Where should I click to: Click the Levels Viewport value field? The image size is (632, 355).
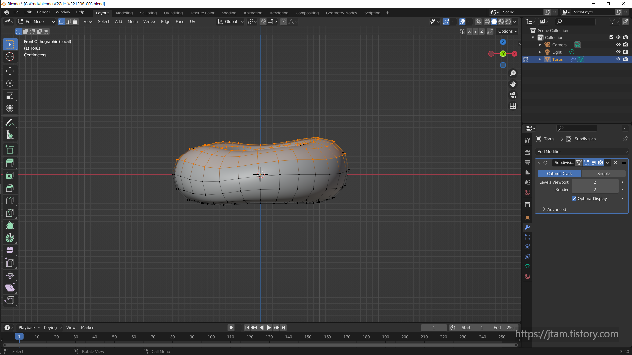click(595, 182)
